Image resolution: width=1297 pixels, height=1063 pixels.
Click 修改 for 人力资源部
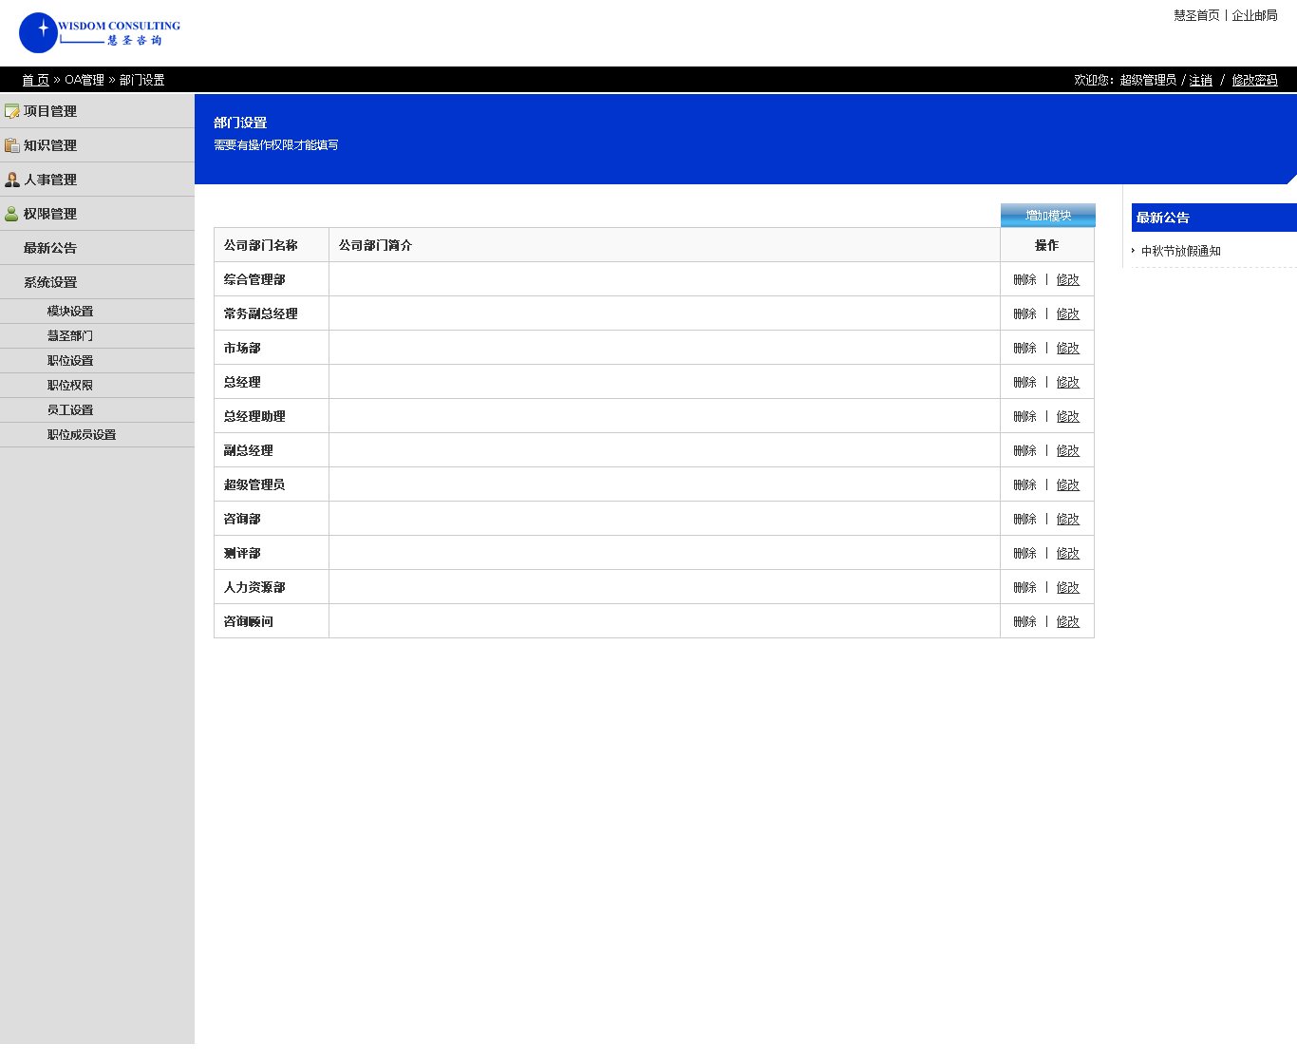point(1068,588)
